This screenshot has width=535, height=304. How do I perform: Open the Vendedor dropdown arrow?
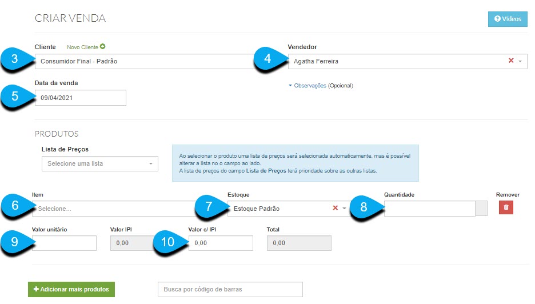(520, 61)
